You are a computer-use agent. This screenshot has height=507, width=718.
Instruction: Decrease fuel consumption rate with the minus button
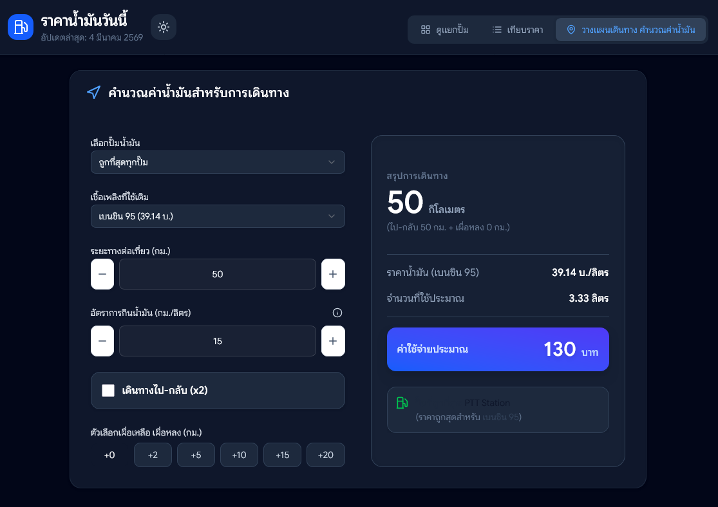(102, 341)
